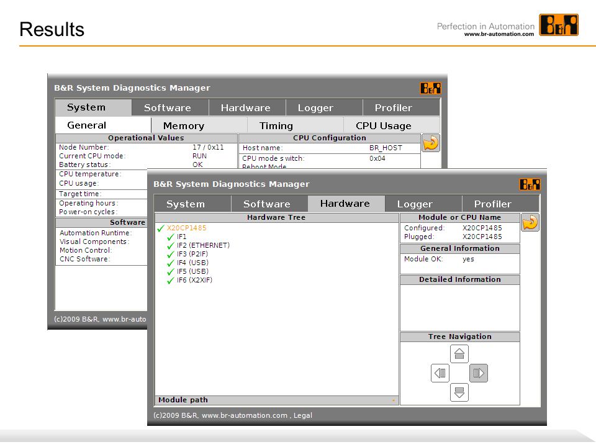Click the CPU temperature label
The height and width of the screenshot is (447, 596).
(x=90, y=174)
